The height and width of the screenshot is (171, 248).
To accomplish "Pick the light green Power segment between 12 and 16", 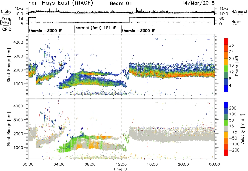I will [226, 69].
